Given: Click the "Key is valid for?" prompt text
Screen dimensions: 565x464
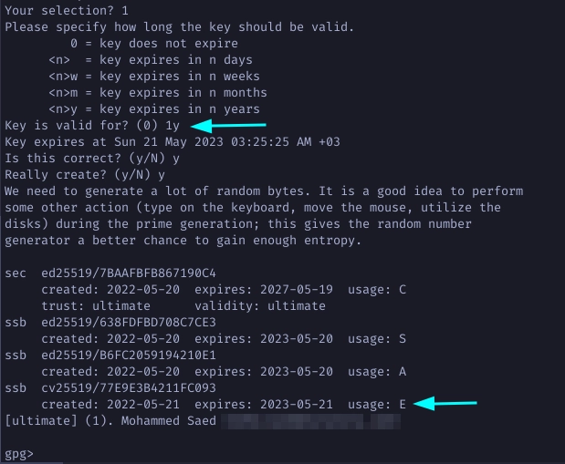Looking at the screenshot, I should [x=68, y=125].
